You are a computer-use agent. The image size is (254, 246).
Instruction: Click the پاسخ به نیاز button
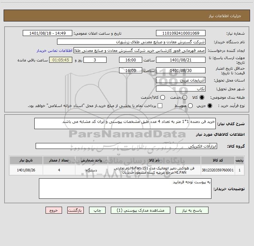point(192,210)
